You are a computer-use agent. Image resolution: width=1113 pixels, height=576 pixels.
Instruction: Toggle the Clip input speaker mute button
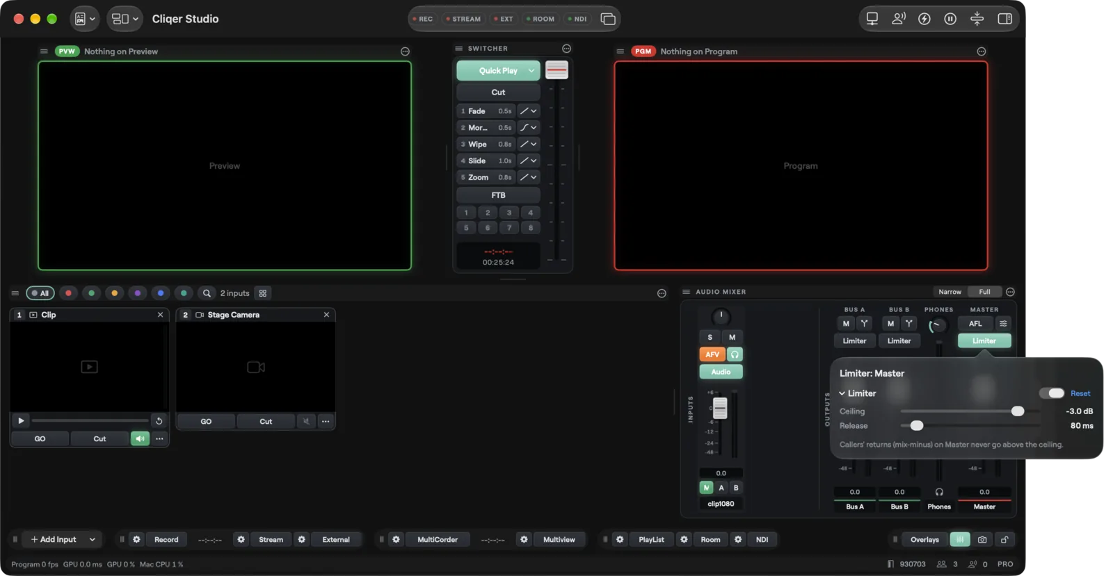point(140,439)
